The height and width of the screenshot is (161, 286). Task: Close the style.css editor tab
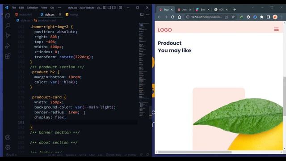tap(60, 14)
